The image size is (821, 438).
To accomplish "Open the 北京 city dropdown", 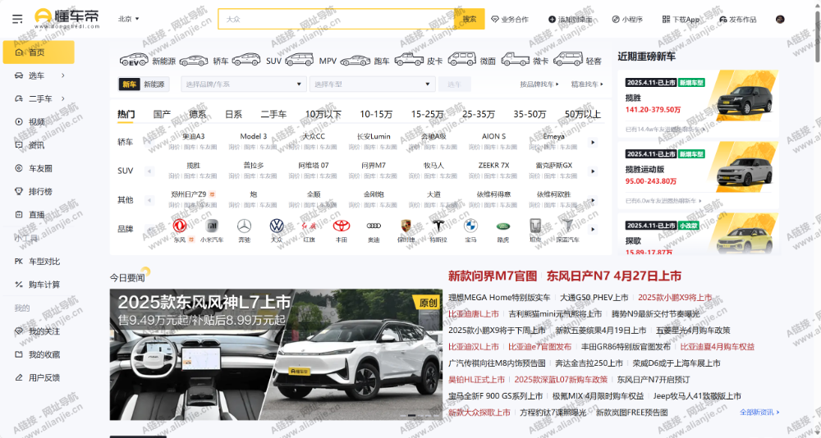I will click(129, 19).
